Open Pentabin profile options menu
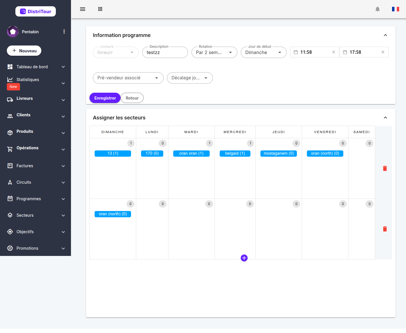This screenshot has height=333, width=406. pyautogui.click(x=64, y=32)
